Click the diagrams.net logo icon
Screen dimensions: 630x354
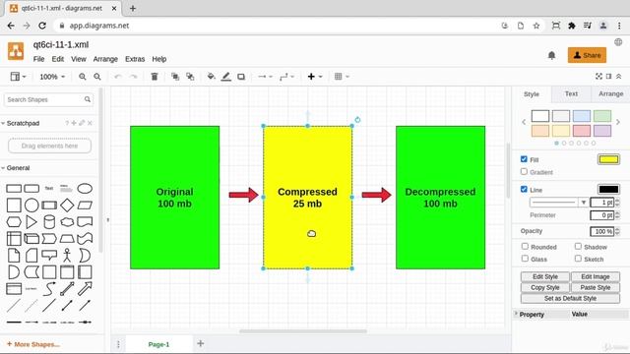(16, 51)
